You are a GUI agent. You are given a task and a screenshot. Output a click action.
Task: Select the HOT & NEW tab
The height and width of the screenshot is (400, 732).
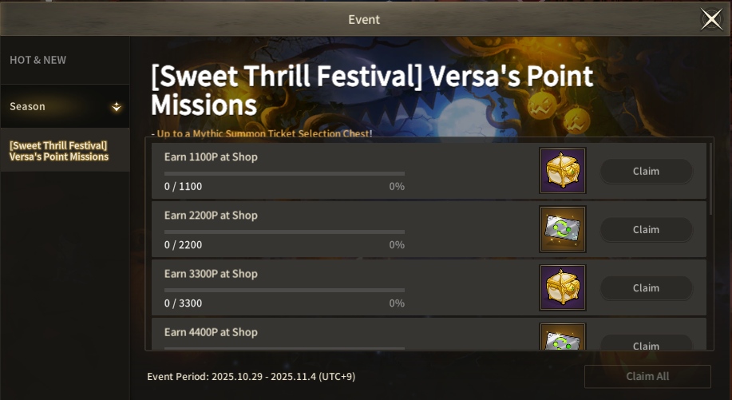point(38,60)
